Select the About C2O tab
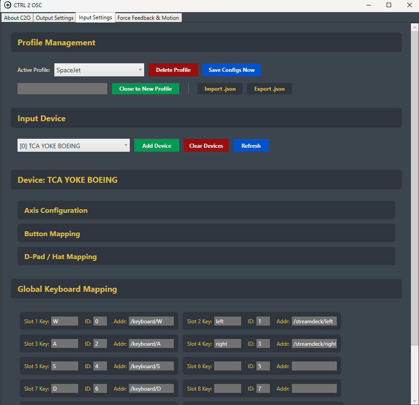419x405 pixels. [x=17, y=18]
